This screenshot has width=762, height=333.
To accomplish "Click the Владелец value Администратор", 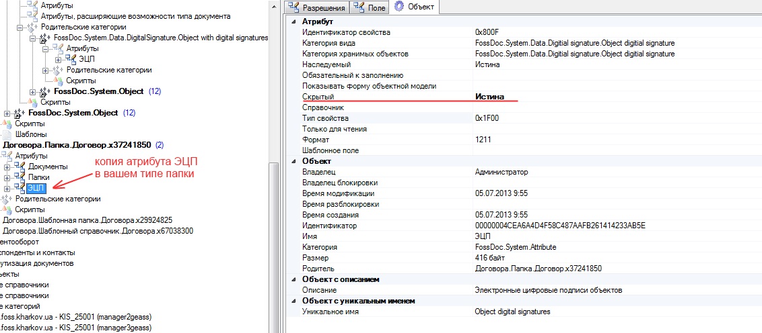I will (501, 172).
